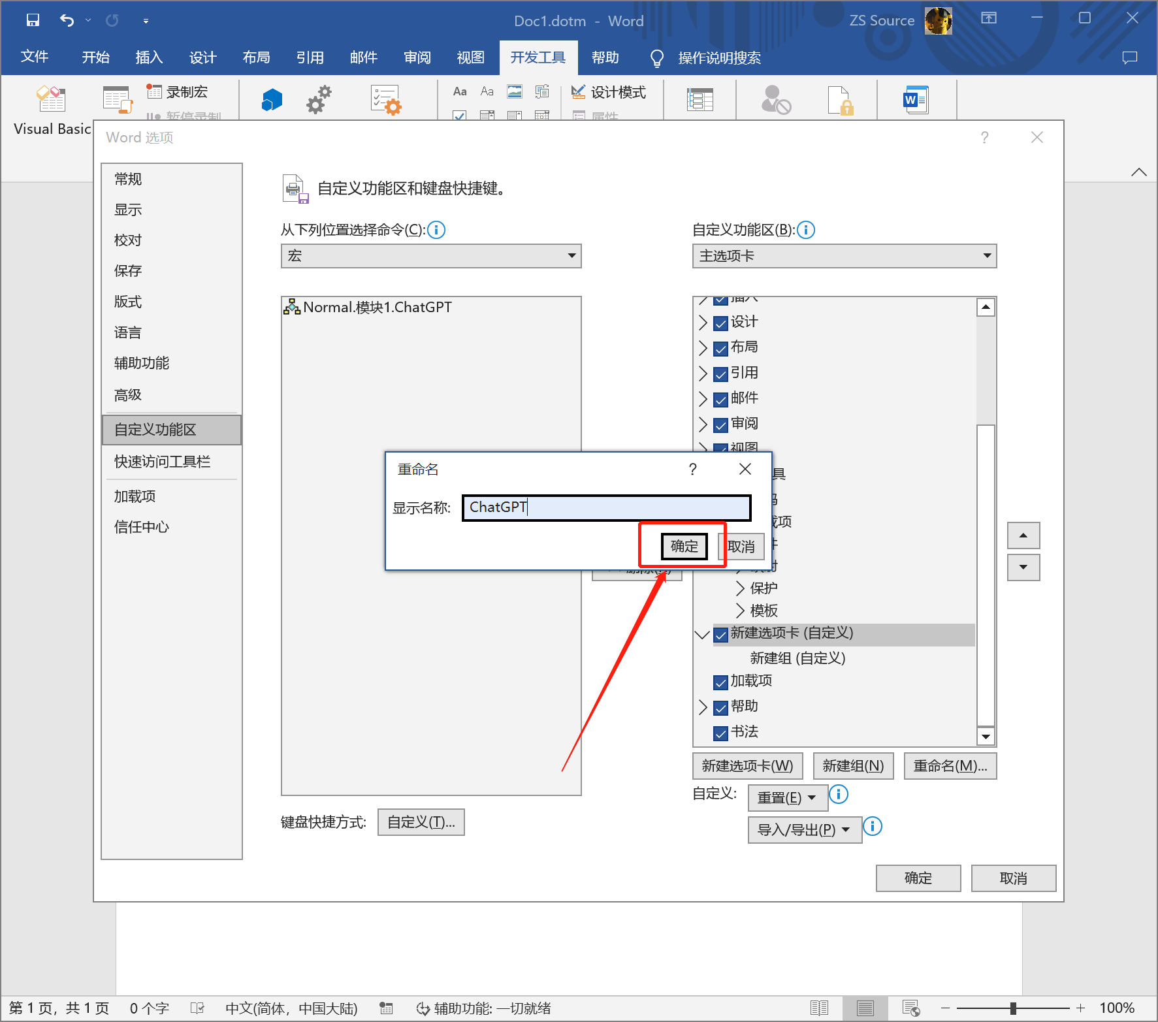This screenshot has width=1158, height=1022.
Task: Click the 显示名称 text field
Action: tap(606, 507)
